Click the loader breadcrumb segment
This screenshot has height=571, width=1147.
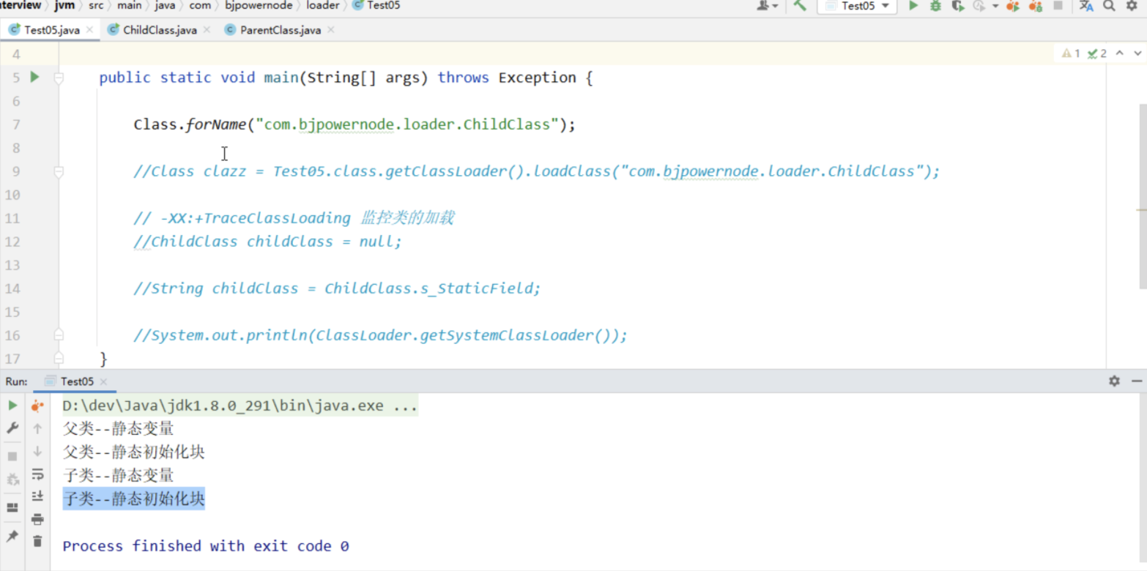pyautogui.click(x=323, y=6)
